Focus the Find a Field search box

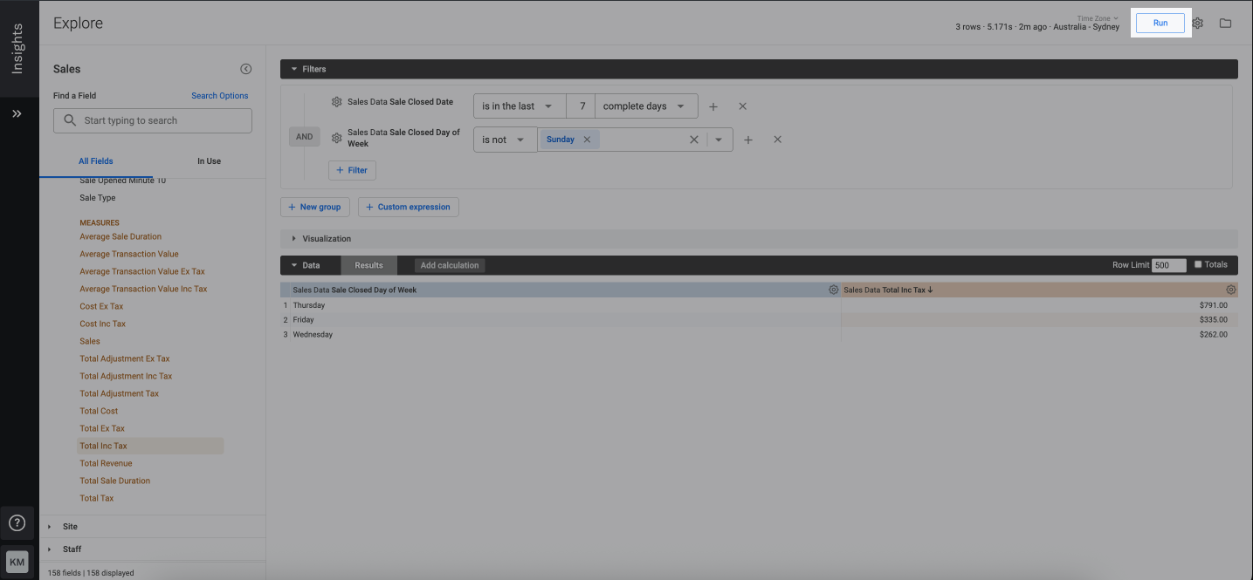pyautogui.click(x=153, y=120)
